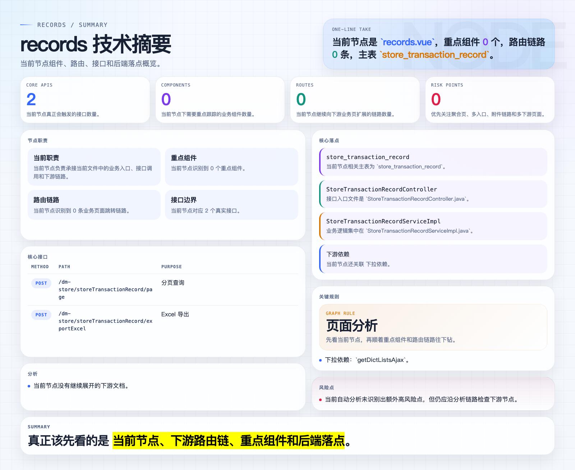Screen dimensions: 575x470
Task: Select the store_transaction_record table item
Action: [433, 162]
